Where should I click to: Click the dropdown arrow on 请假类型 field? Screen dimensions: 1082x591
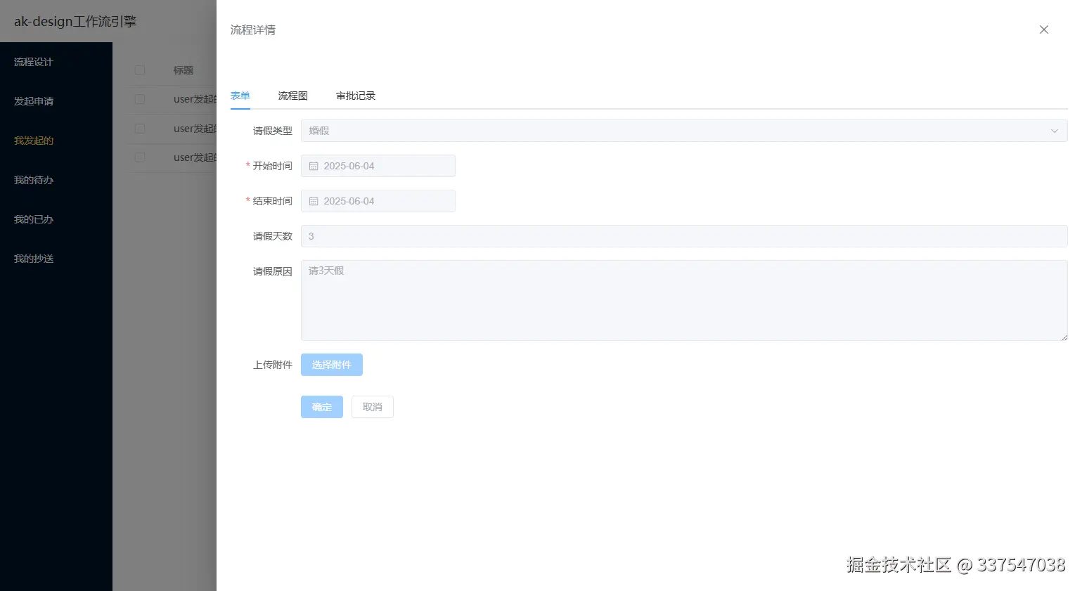click(x=1054, y=131)
